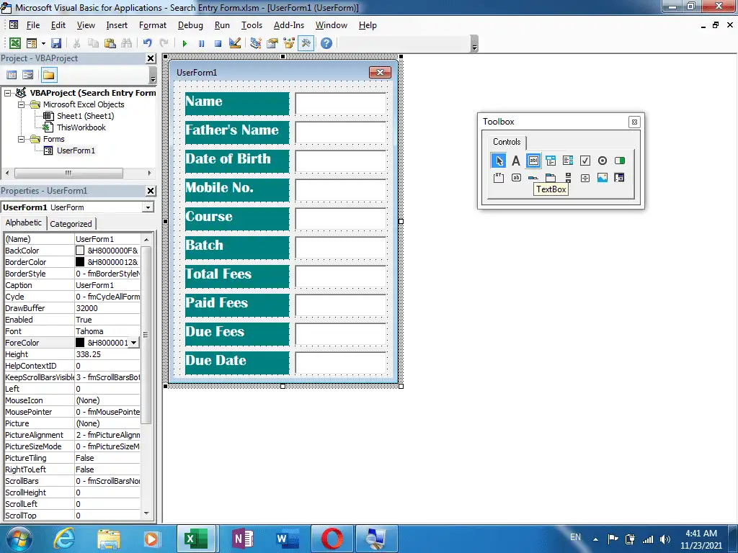Select the CommandButton tool in Toolbox

point(516,178)
